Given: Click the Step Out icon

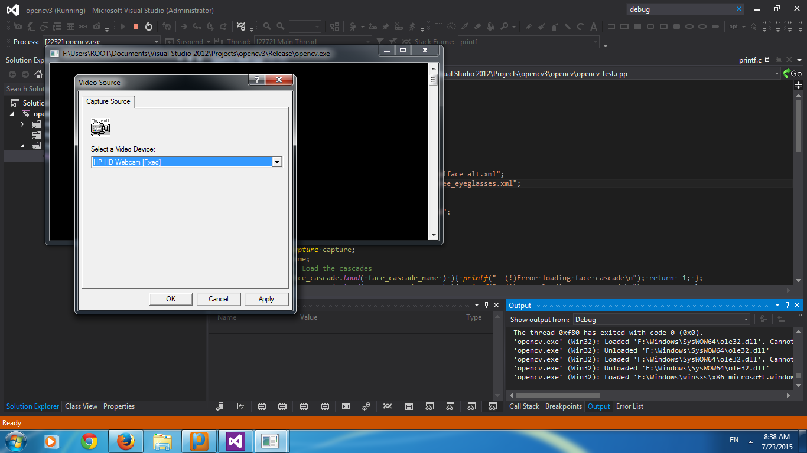Looking at the screenshot, I should [223, 27].
